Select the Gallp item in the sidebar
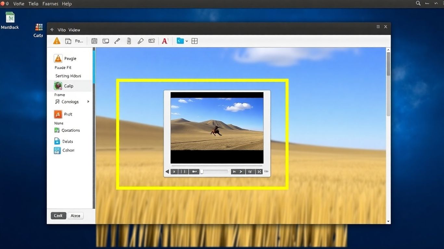 (68, 86)
